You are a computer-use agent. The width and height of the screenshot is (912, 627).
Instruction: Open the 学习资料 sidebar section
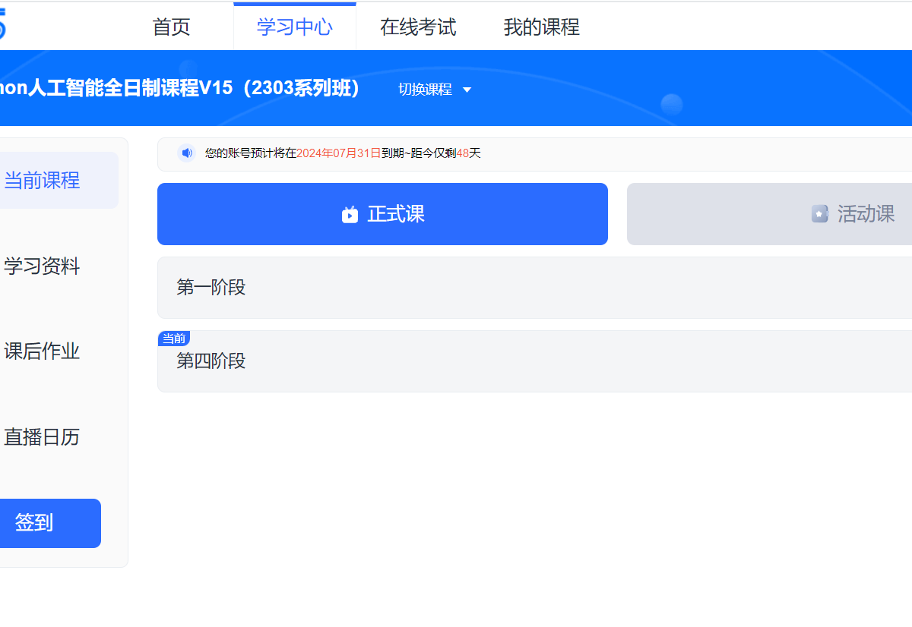[x=42, y=267]
